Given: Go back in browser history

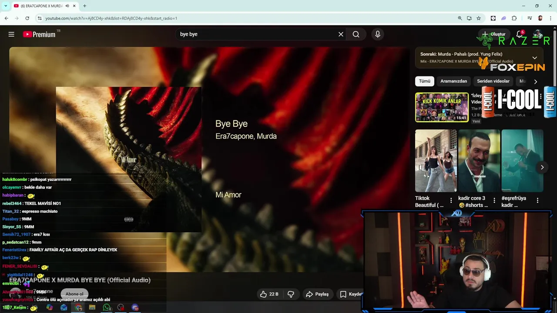Looking at the screenshot, I should coord(6,18).
